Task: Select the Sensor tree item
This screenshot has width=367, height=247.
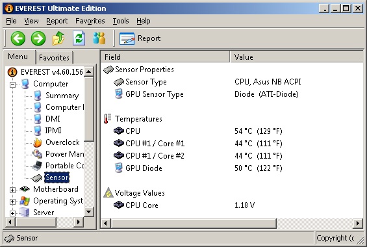Action: pos(57,177)
